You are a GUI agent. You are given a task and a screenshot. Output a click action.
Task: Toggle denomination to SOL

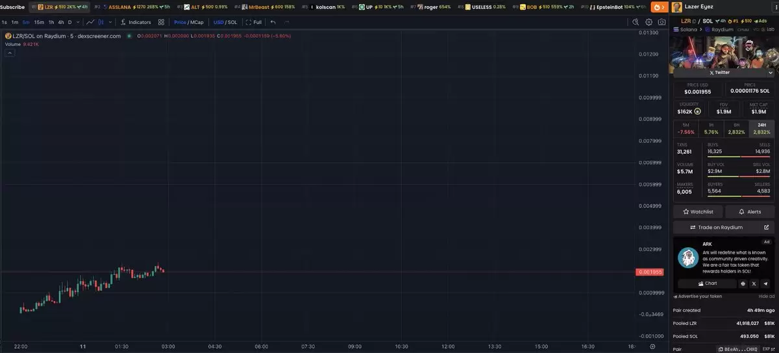(232, 22)
